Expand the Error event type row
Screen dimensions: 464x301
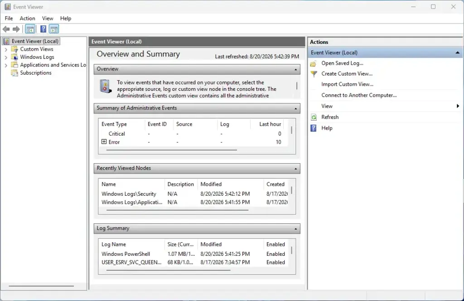click(x=104, y=141)
